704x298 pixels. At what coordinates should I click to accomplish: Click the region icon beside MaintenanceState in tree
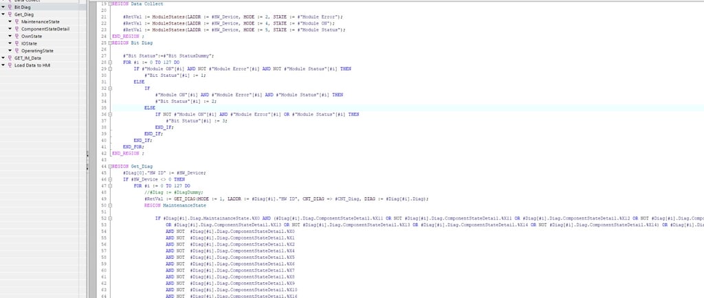tap(16, 21)
